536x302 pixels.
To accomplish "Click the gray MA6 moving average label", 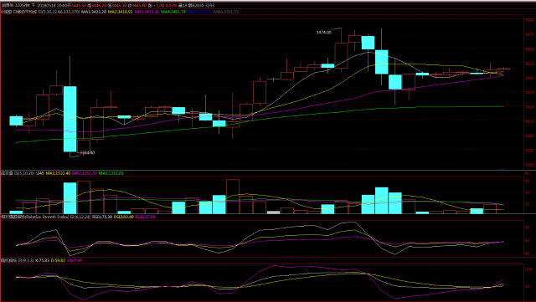I will click(226, 12).
